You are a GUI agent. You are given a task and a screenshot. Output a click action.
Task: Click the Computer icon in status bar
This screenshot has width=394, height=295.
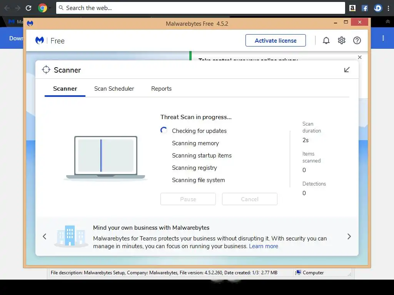[x=298, y=272]
